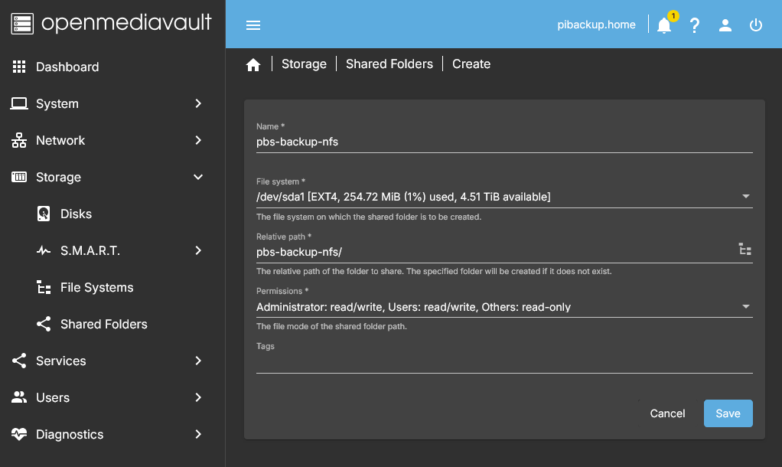Click Shared Folders breadcrumb link

pyautogui.click(x=389, y=64)
